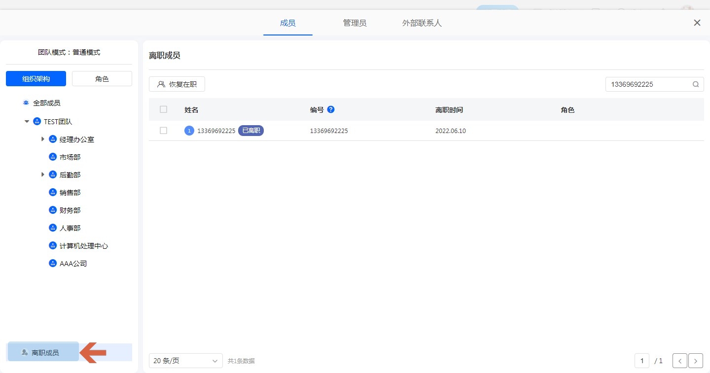Image resolution: width=710 pixels, height=373 pixels.
Task: Click the 财务部 department icon
Action: pos(53,210)
